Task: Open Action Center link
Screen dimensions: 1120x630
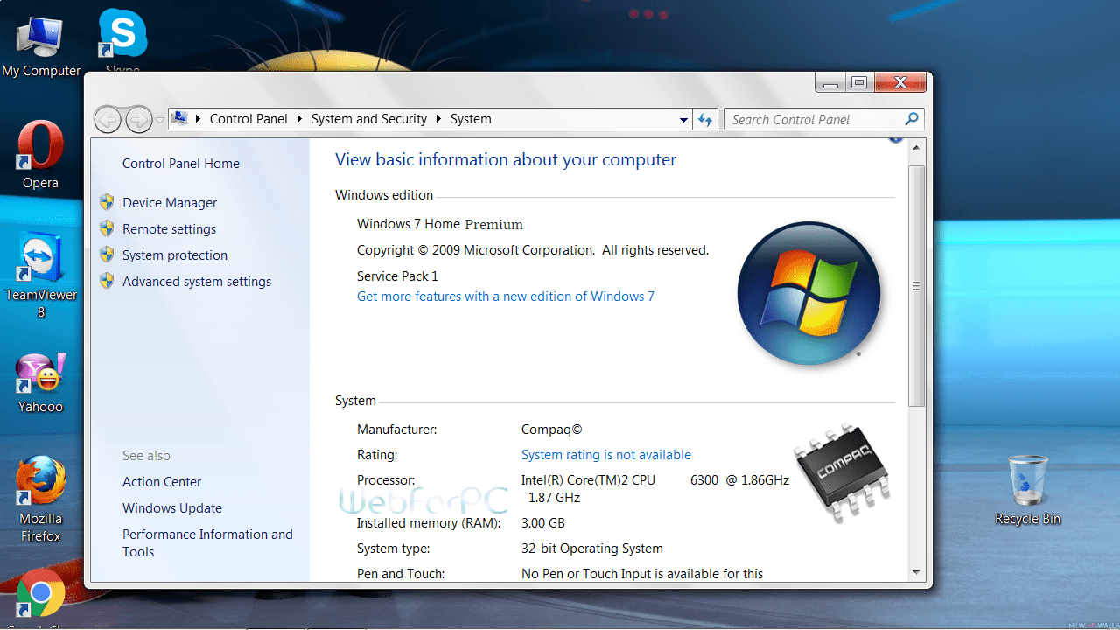Action: click(x=162, y=482)
